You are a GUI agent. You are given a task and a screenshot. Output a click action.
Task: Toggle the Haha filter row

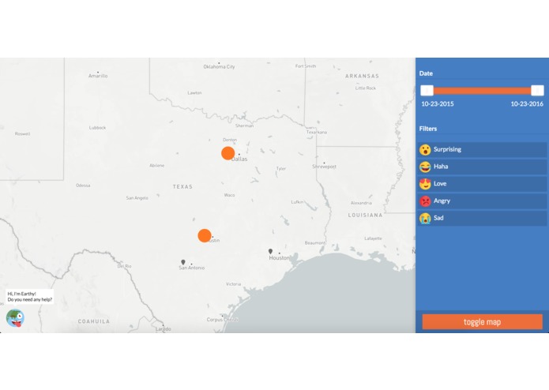[x=482, y=167]
